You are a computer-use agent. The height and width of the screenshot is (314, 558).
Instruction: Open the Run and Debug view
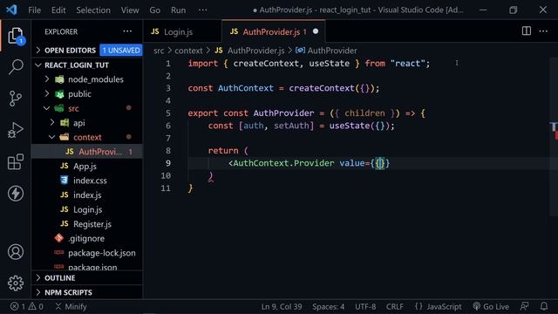[x=16, y=130]
